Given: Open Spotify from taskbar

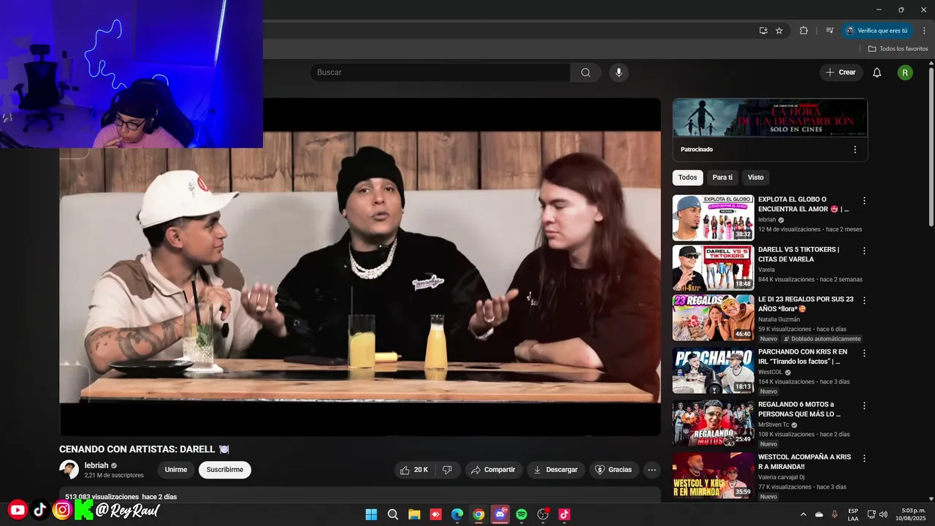Looking at the screenshot, I should point(522,514).
